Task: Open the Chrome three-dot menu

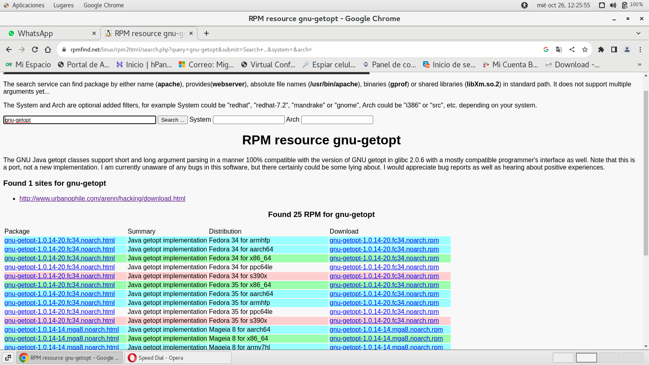Action: (x=640, y=49)
